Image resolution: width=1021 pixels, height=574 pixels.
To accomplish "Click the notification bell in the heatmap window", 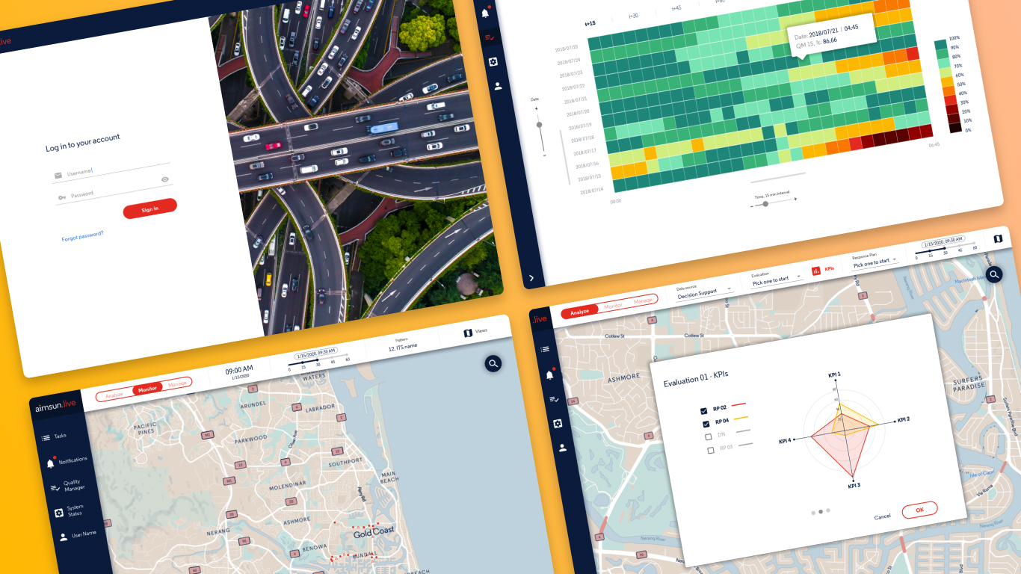I will (x=485, y=13).
